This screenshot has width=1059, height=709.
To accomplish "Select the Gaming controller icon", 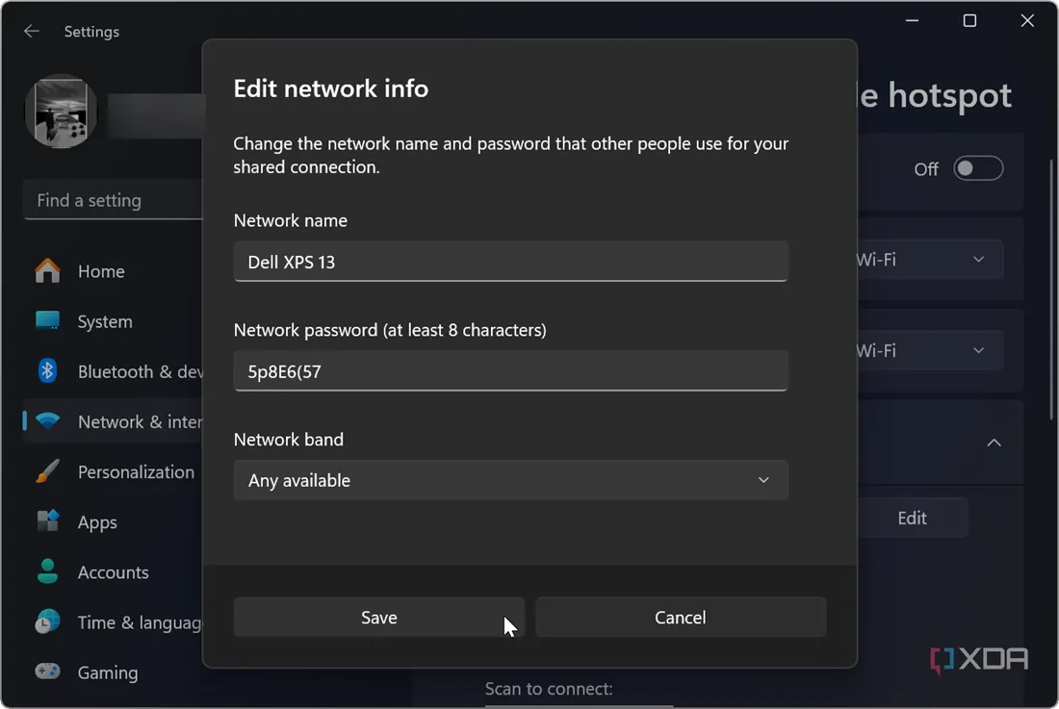I will tap(47, 671).
